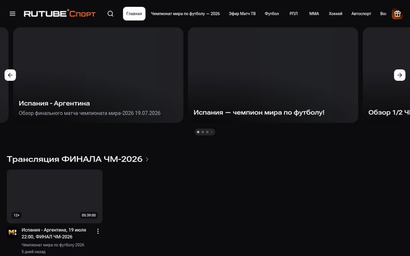Open the Футбол tab
This screenshot has height=256, width=410.
(272, 14)
